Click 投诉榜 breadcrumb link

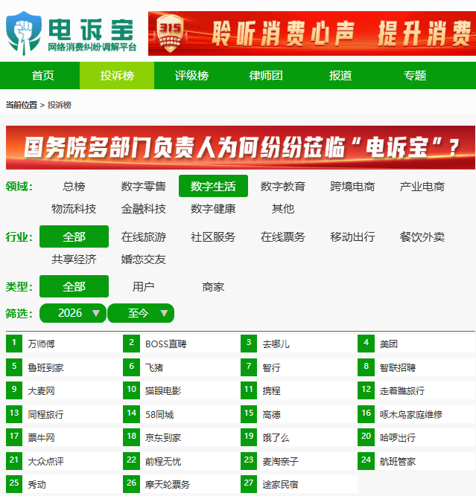coord(60,105)
